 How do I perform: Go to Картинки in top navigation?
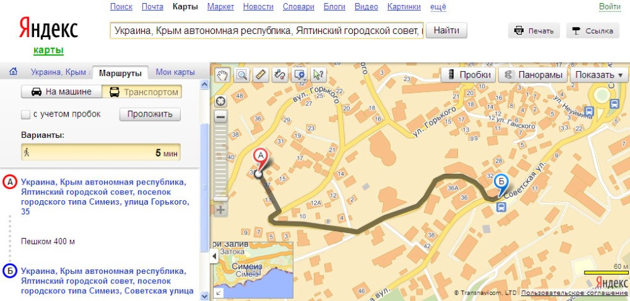pyautogui.click(x=404, y=7)
